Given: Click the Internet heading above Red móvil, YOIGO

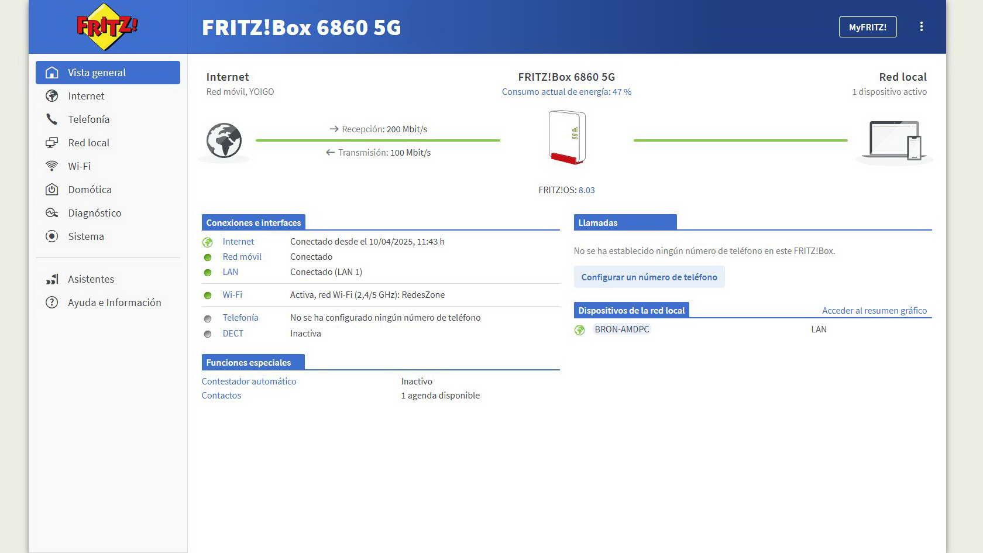Looking at the screenshot, I should 228,77.
